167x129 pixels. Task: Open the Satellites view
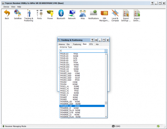pos(18,13)
